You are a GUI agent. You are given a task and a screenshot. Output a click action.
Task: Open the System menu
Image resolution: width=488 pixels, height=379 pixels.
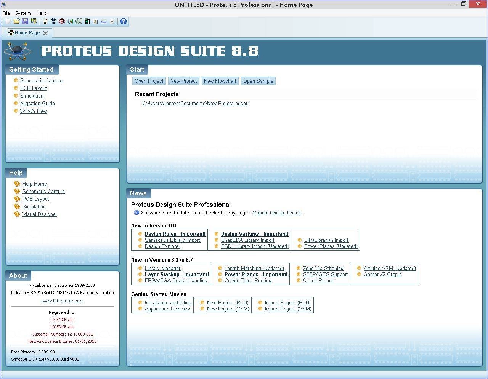point(23,13)
